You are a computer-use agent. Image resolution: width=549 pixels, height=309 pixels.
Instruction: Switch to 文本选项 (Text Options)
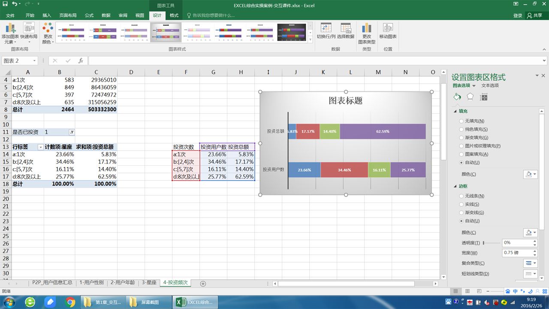(490, 85)
